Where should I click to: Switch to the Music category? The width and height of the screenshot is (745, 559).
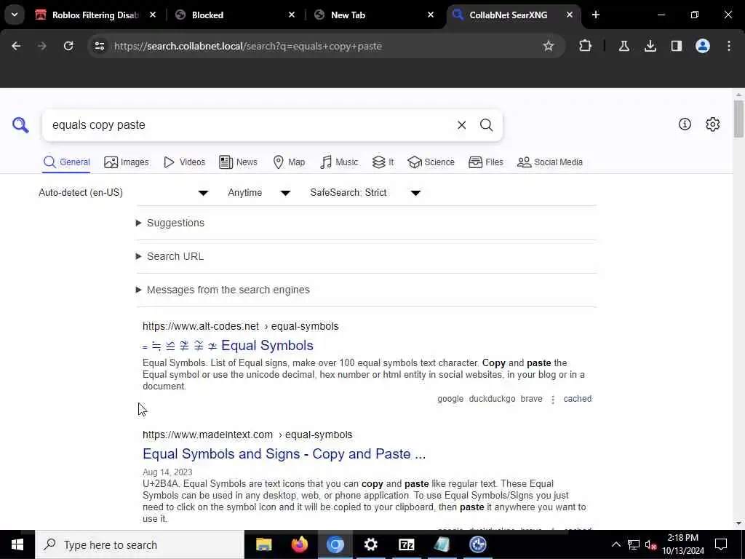[x=339, y=162]
